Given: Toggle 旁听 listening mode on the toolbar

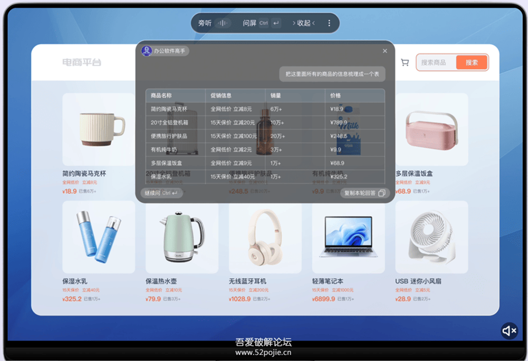Looking at the screenshot, I should (206, 23).
